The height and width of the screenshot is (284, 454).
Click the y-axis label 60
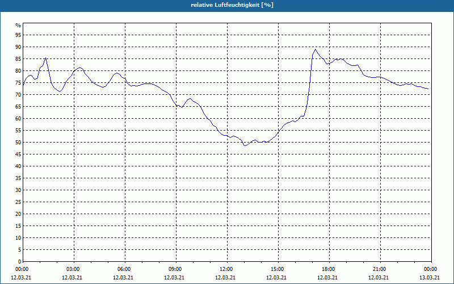point(18,119)
